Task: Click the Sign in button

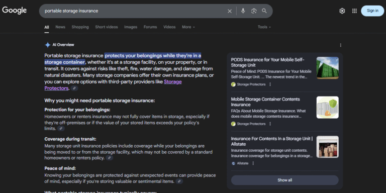Action: point(372,11)
